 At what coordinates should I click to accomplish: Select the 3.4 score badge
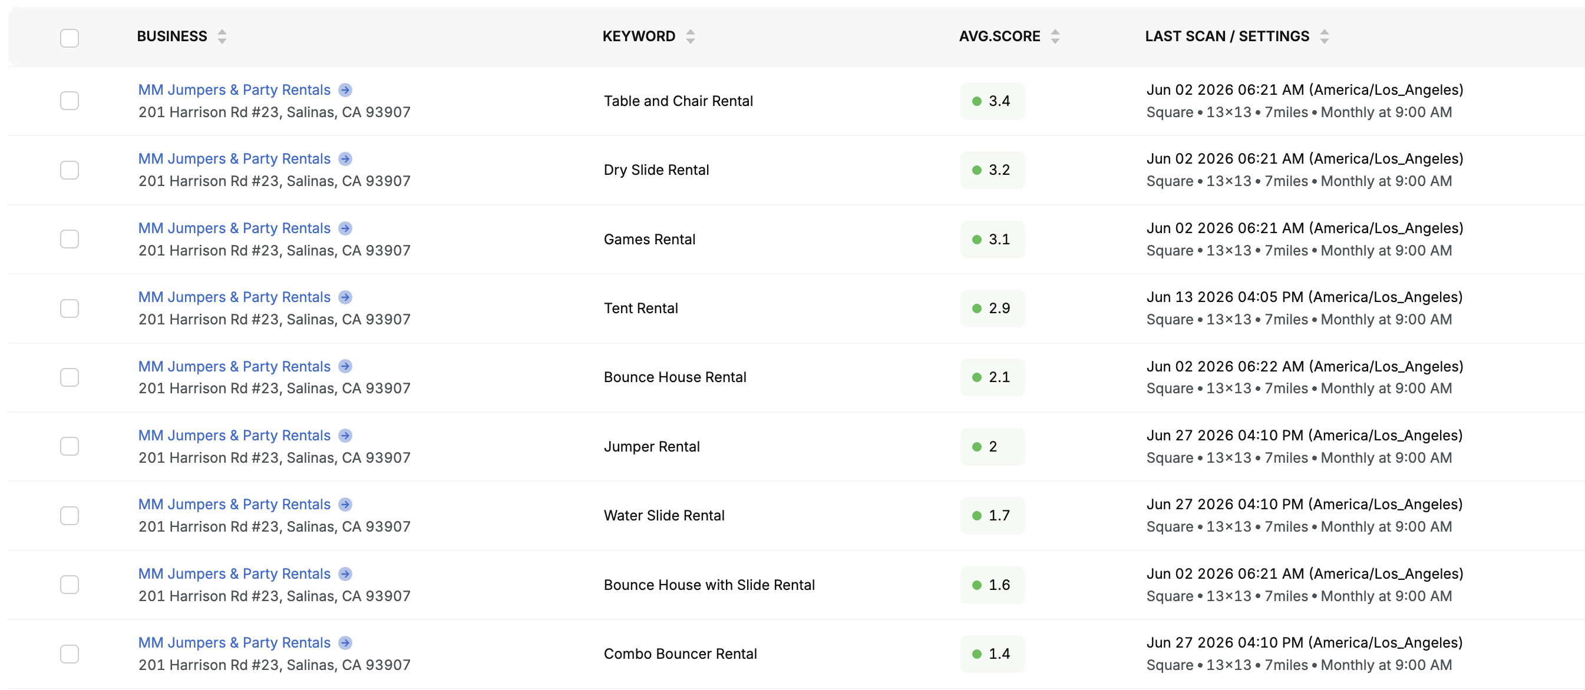pos(992,101)
